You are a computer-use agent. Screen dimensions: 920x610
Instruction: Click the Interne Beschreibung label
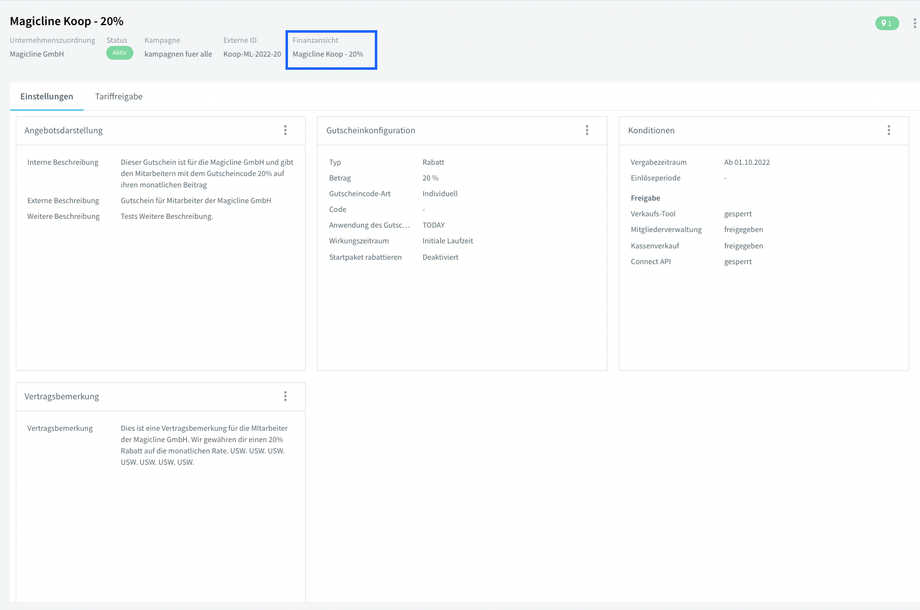pyautogui.click(x=63, y=162)
